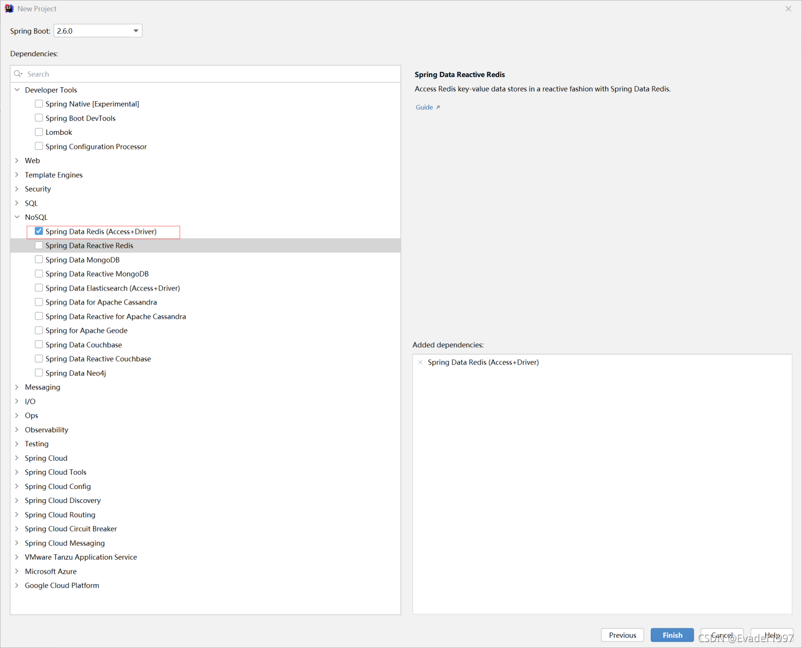Expand Spring Cloud Routing category
The image size is (802, 648).
[17, 515]
